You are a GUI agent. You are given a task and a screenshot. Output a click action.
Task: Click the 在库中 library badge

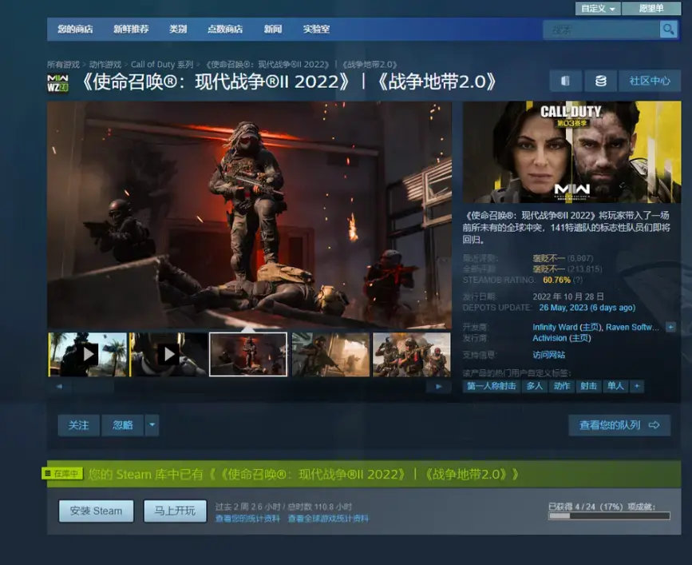[62, 474]
